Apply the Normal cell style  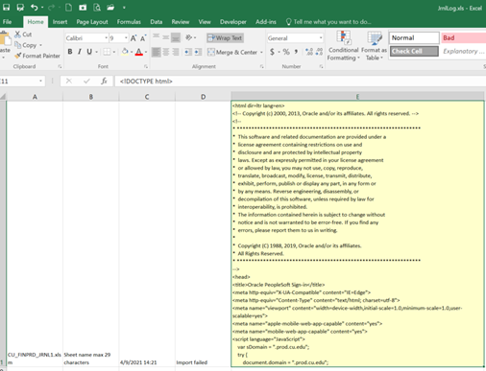(414, 38)
